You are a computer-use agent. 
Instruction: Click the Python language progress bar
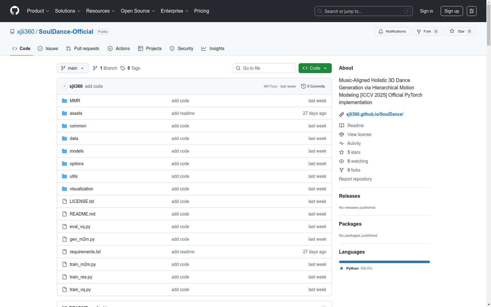(385, 262)
